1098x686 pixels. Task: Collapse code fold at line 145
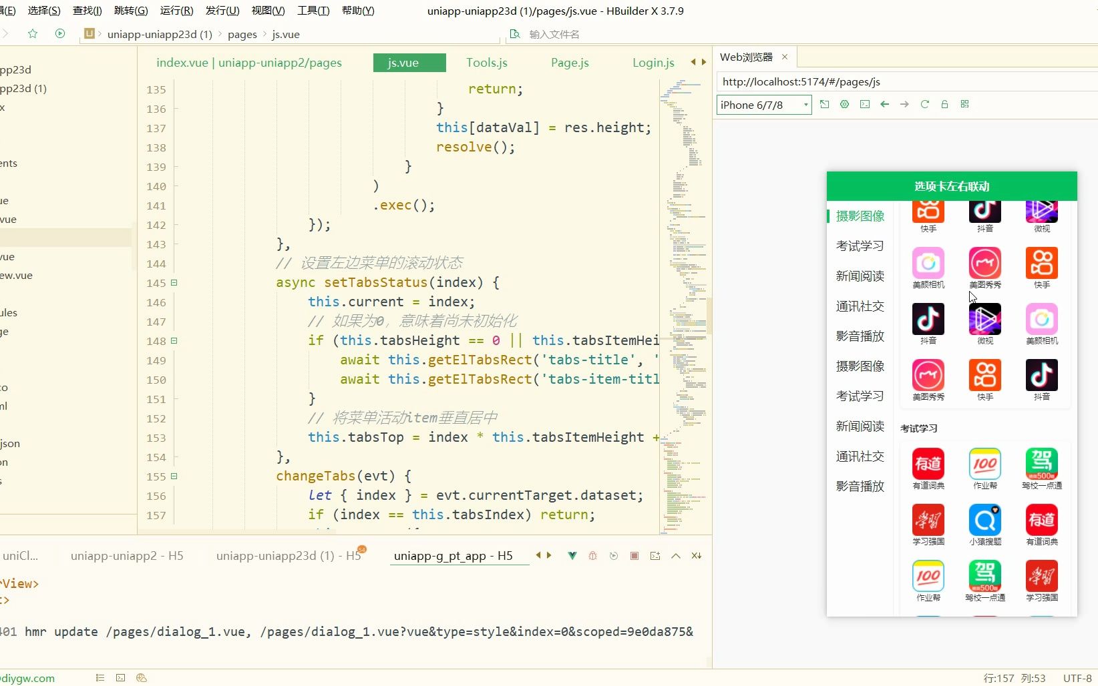pos(174,282)
